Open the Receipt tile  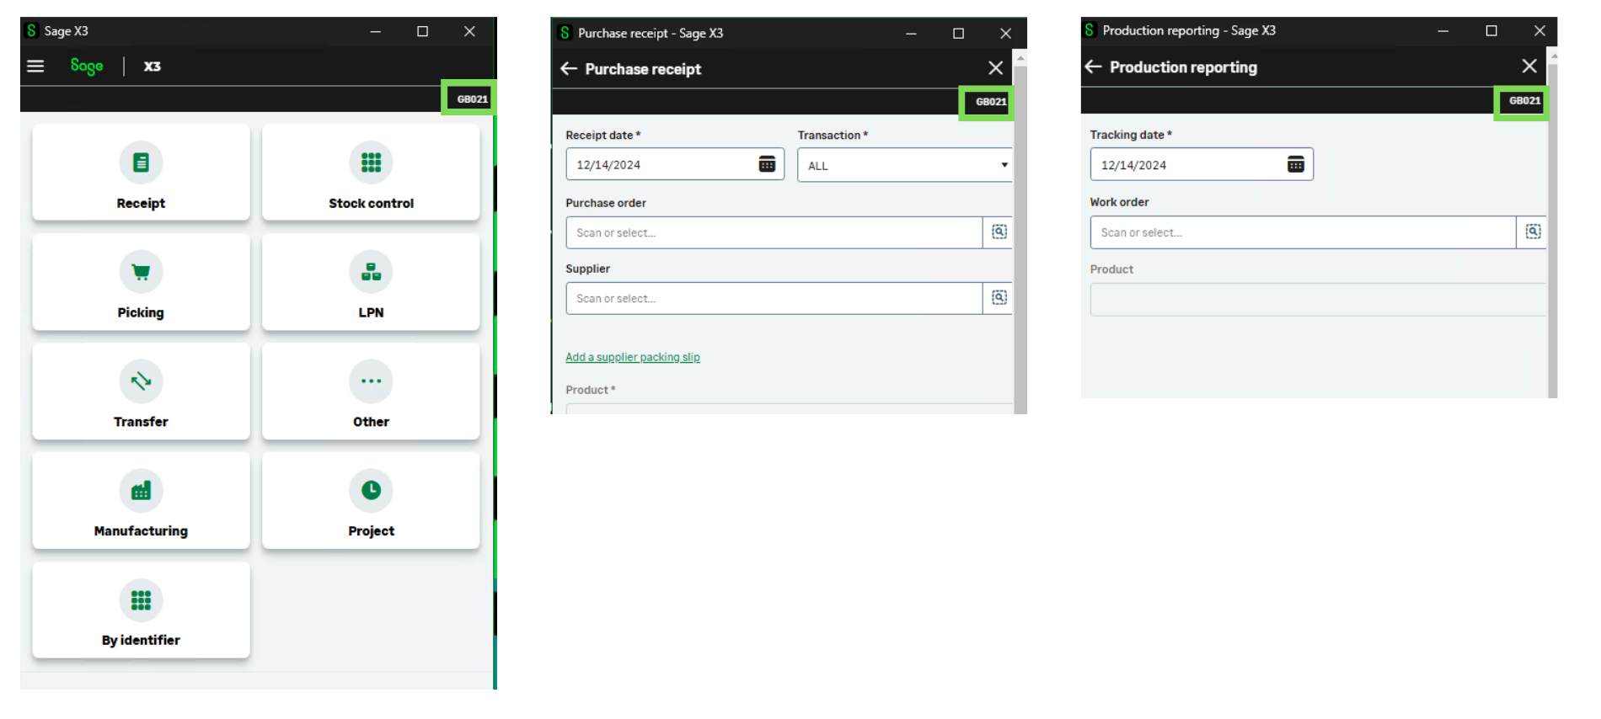141,173
